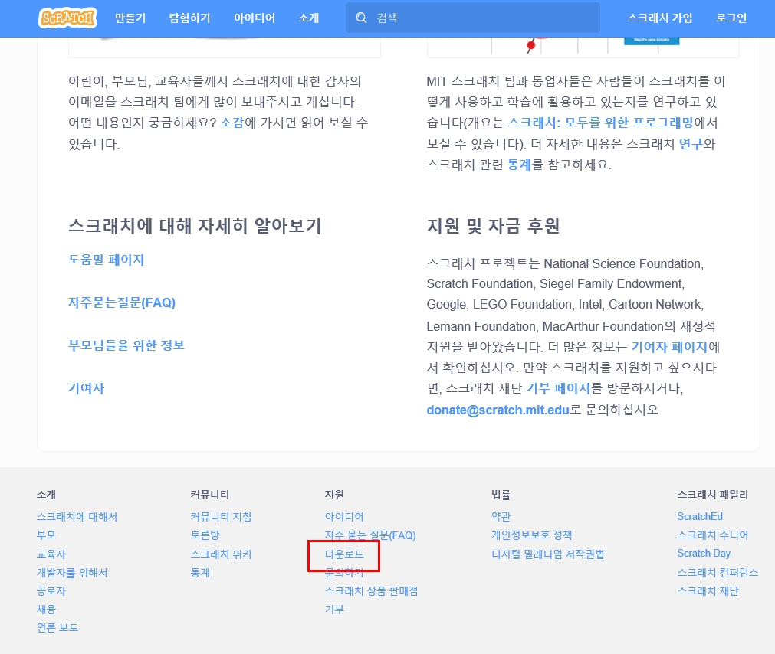Image resolution: width=775 pixels, height=654 pixels.
Task: Open footer link 스크래치에 대해서
Action: pyautogui.click(x=77, y=517)
